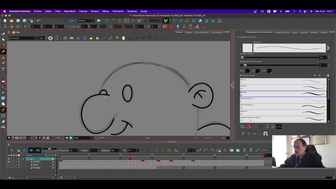The height and width of the screenshot is (189, 336).
Task: Toggle loop playback in the timeline toolbar
Action: click(25, 150)
